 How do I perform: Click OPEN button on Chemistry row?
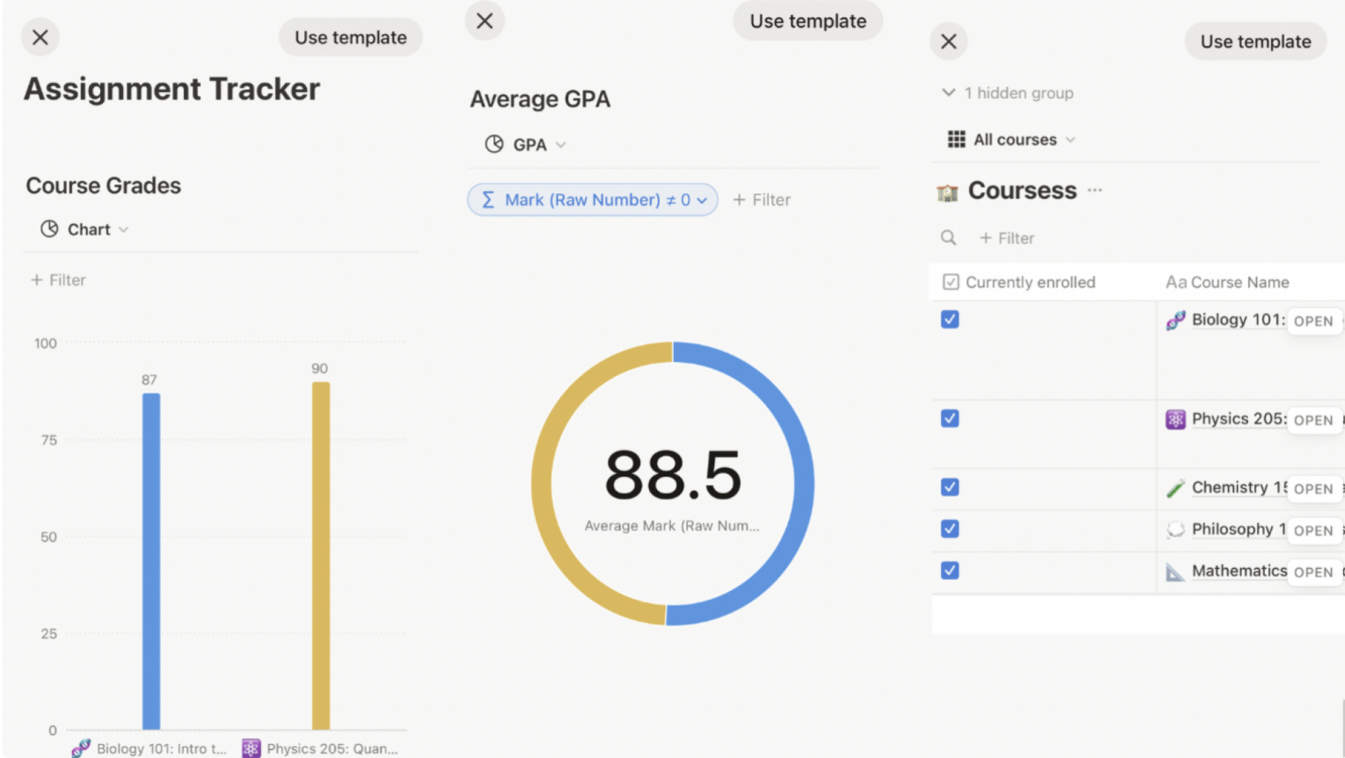(1313, 489)
